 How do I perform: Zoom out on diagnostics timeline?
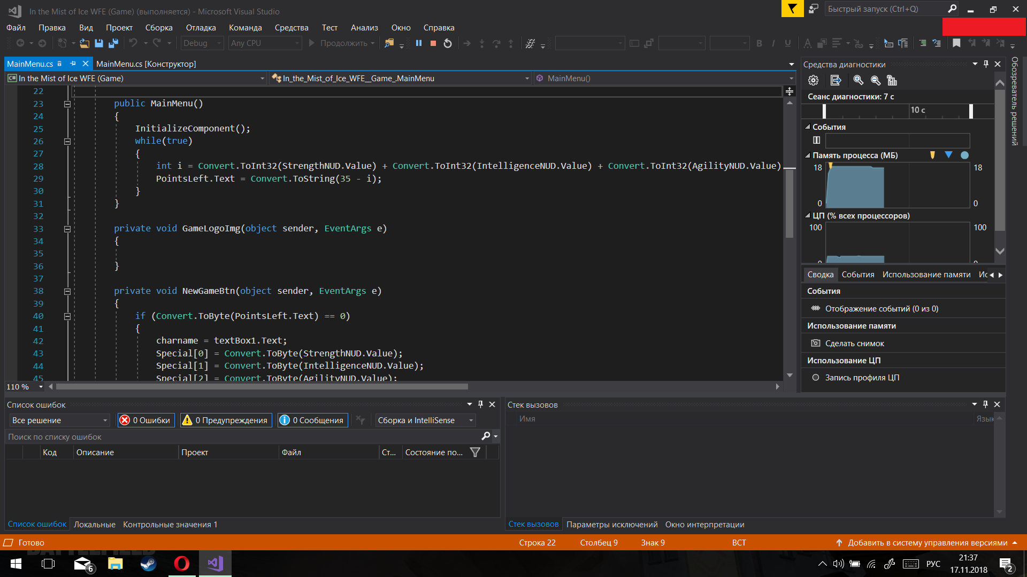click(875, 80)
